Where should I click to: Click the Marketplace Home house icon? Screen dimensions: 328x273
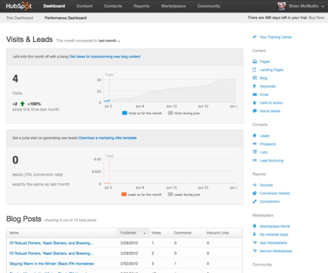tap(255, 226)
